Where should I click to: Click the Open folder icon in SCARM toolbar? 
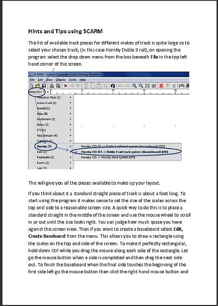[38, 86]
